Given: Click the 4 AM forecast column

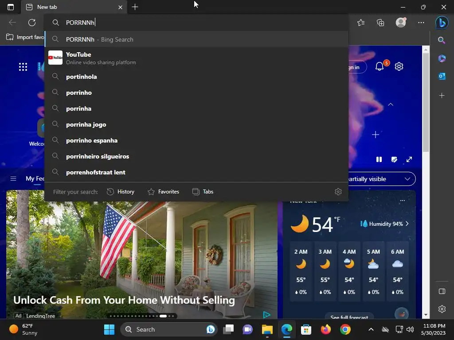Looking at the screenshot, I should point(349,271).
